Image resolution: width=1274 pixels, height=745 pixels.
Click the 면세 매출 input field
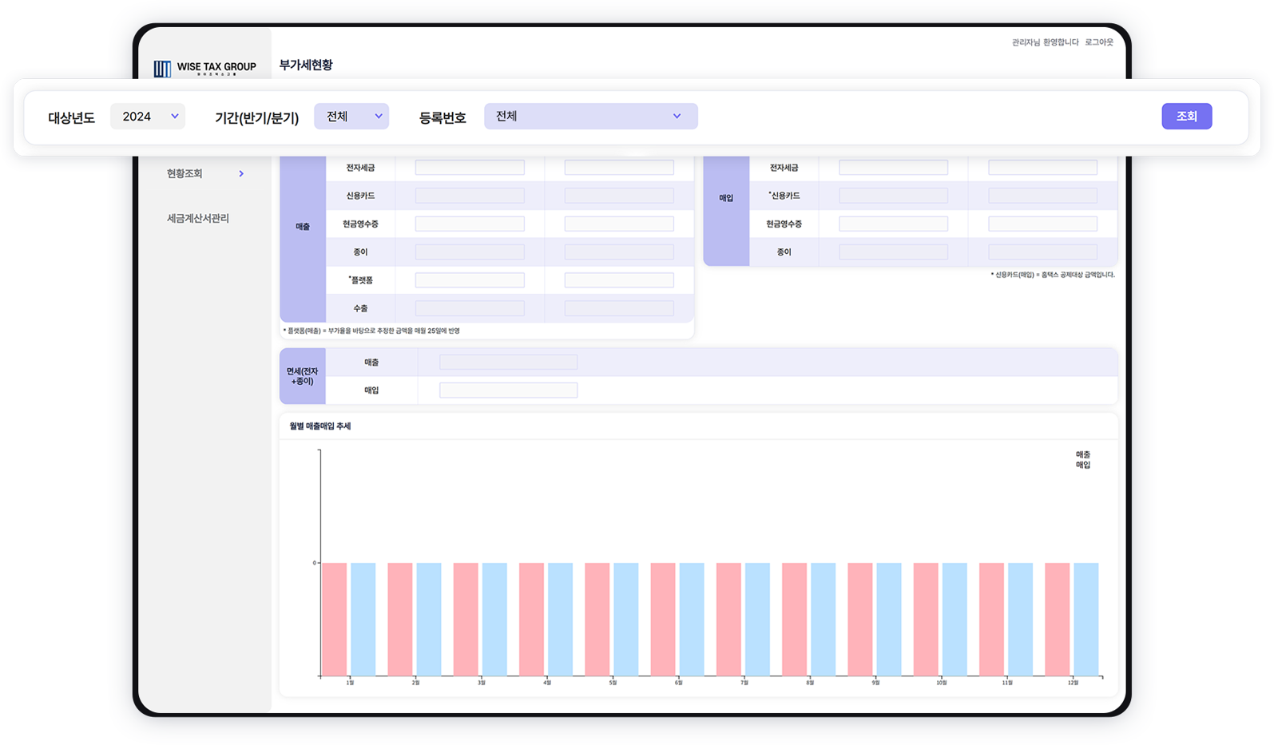point(508,363)
